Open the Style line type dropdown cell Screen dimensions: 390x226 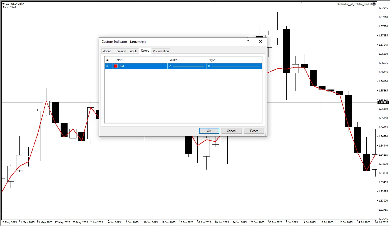click(234, 66)
